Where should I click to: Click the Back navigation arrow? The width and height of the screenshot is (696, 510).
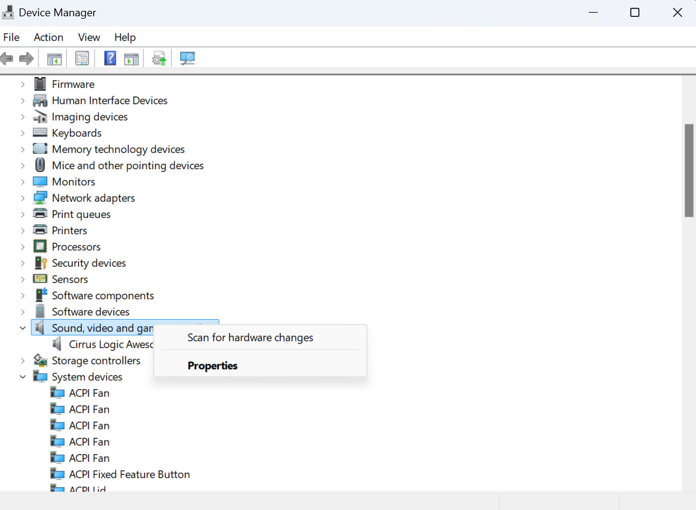pyautogui.click(x=6, y=58)
